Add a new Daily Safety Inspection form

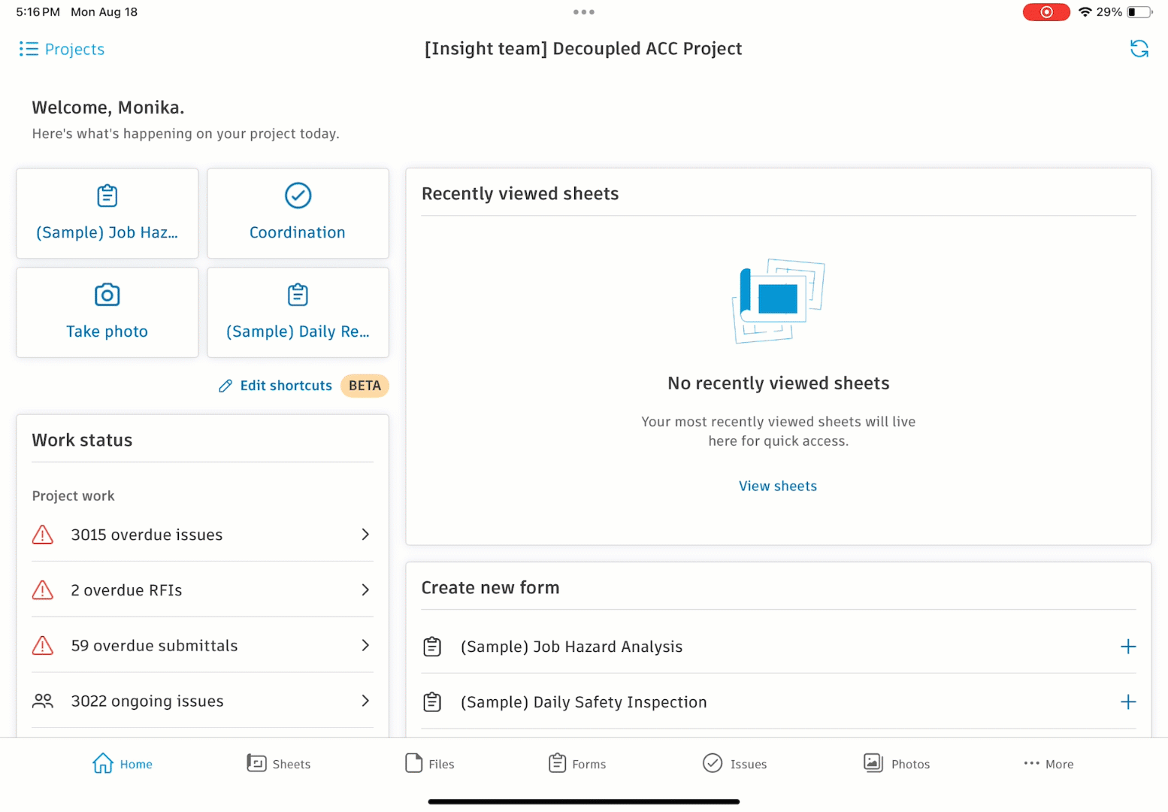pyautogui.click(x=1127, y=702)
